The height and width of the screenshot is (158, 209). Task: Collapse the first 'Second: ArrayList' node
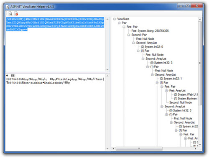[133, 43]
